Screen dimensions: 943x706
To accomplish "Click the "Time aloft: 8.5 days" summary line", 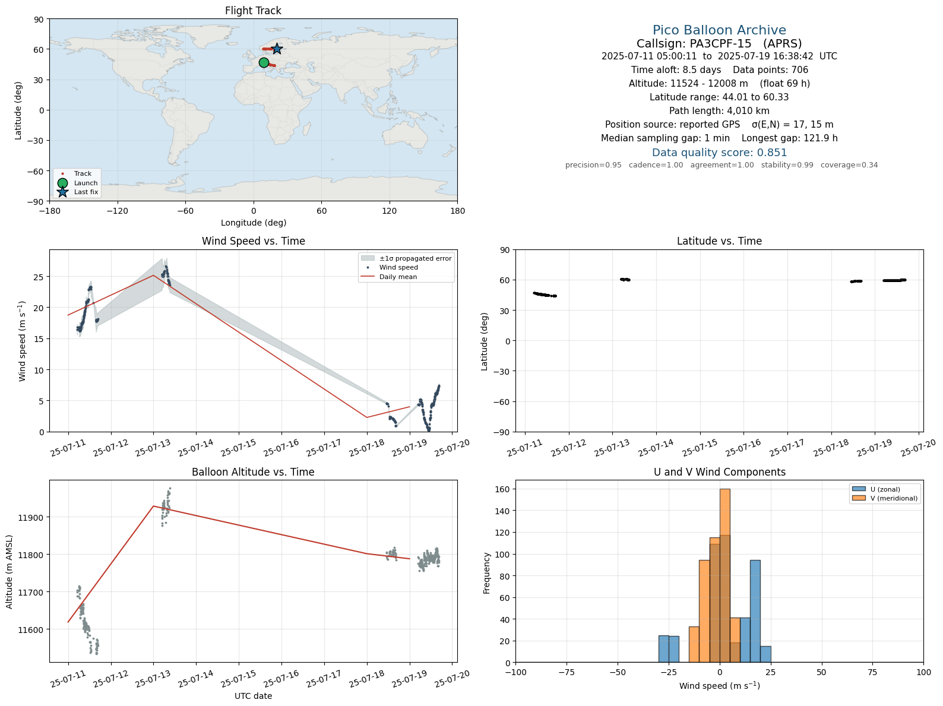I will 719,70.
